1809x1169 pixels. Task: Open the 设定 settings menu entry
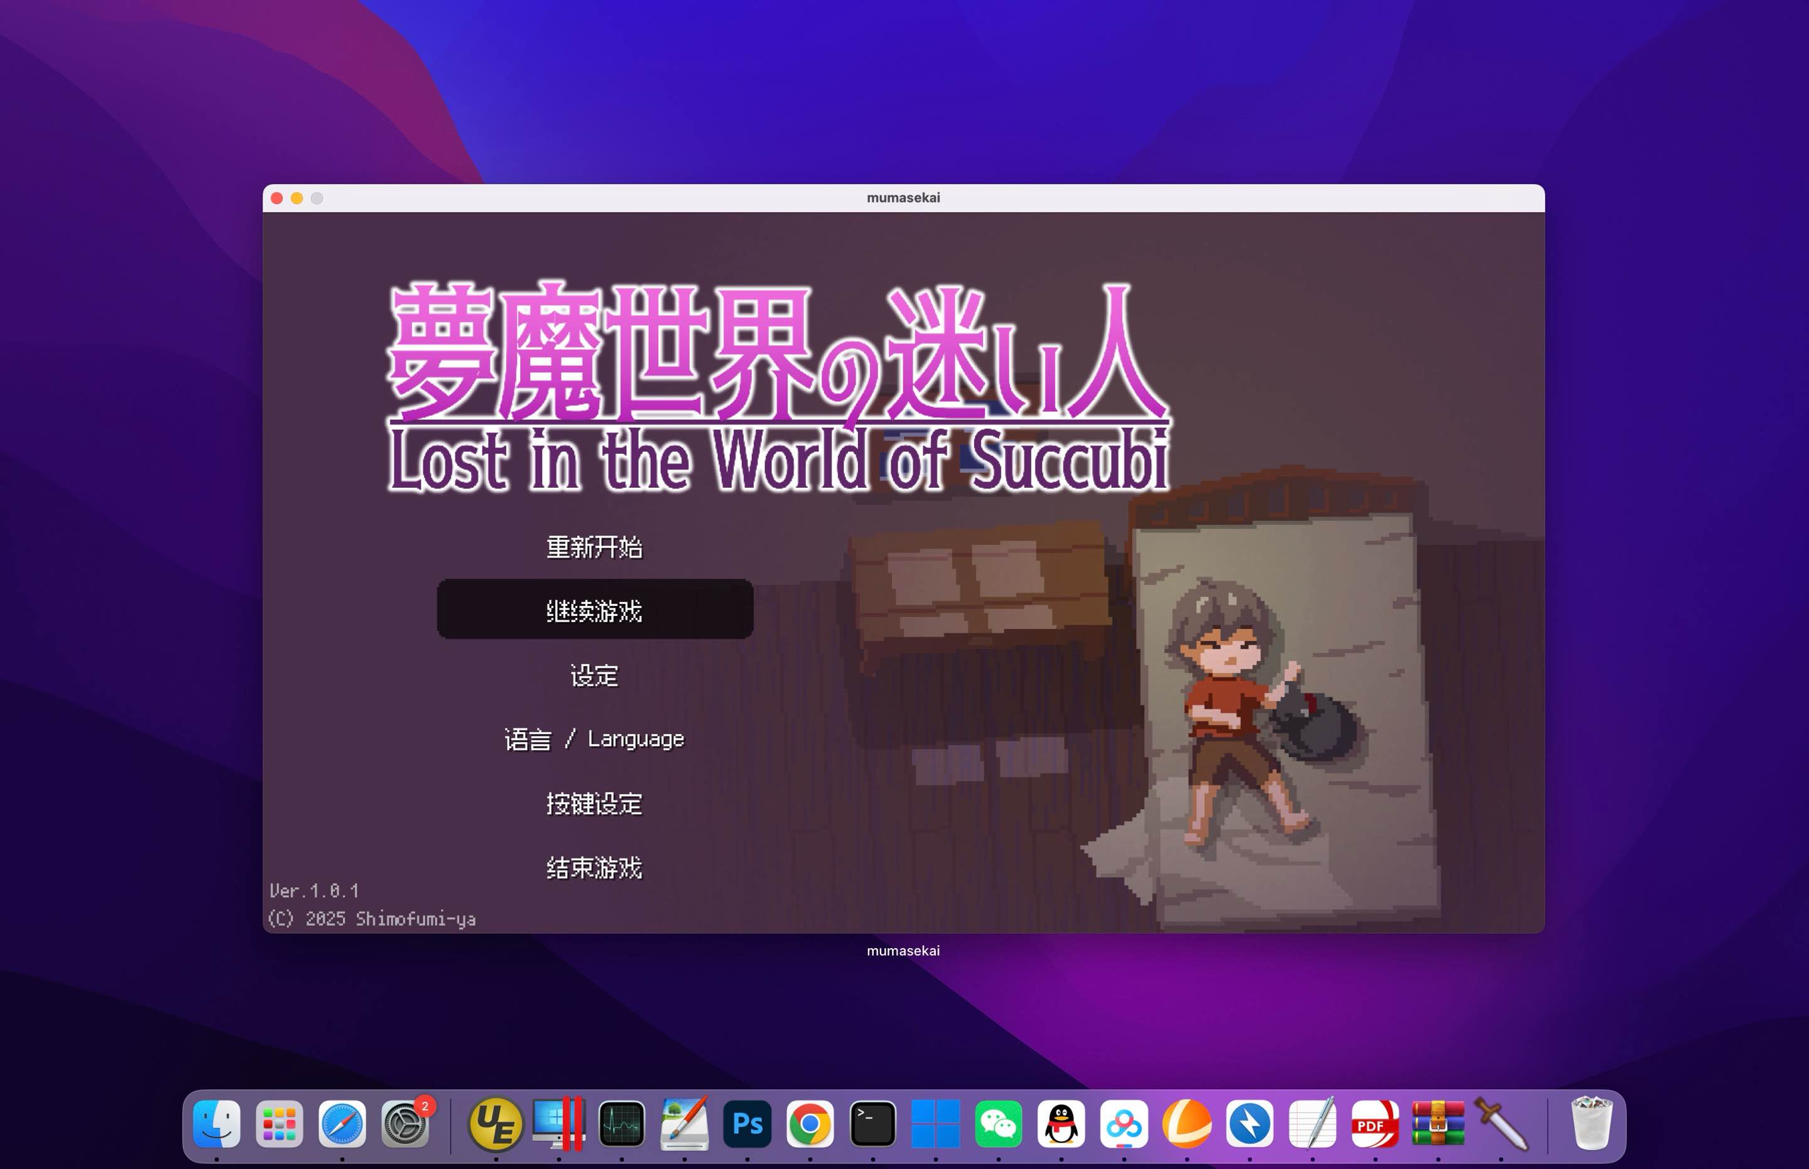[x=594, y=675]
